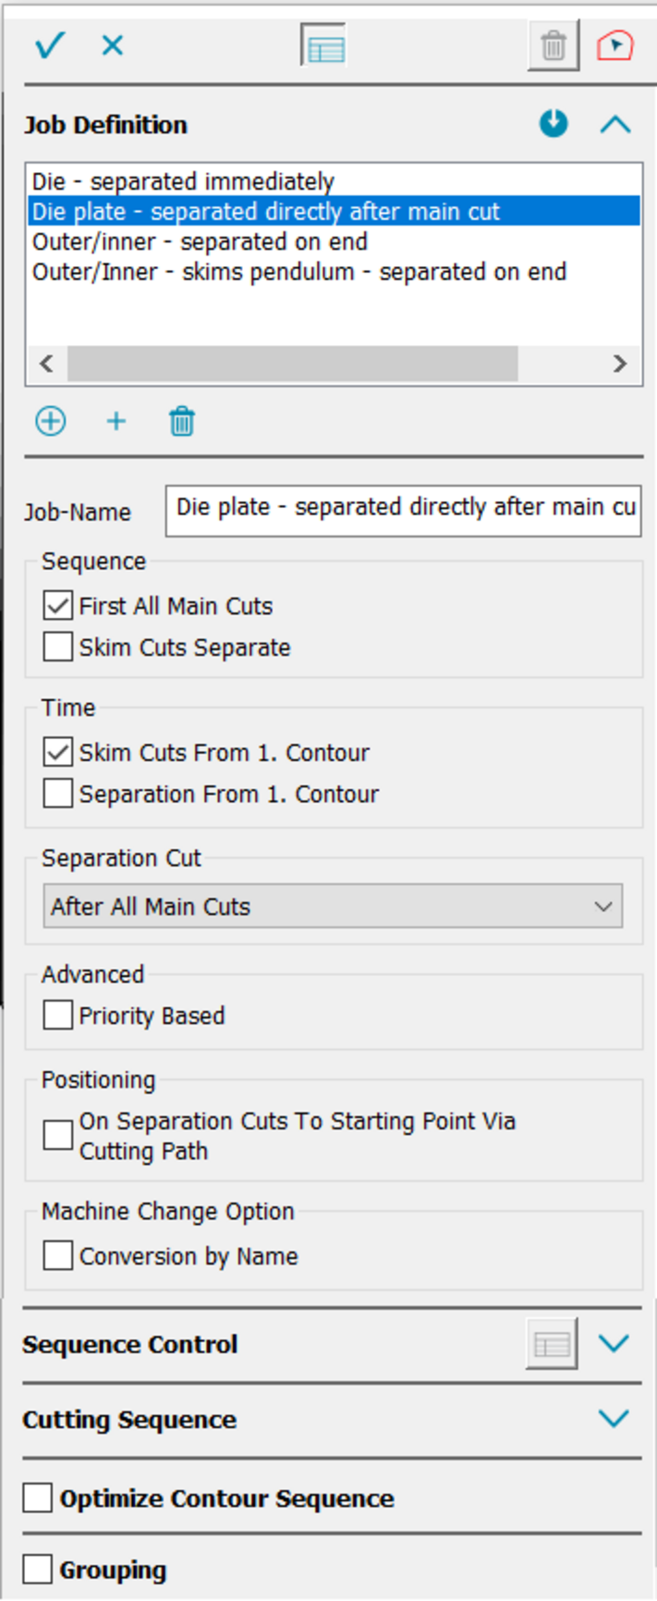
Task: Cancel using the blue X icon
Action: [113, 45]
